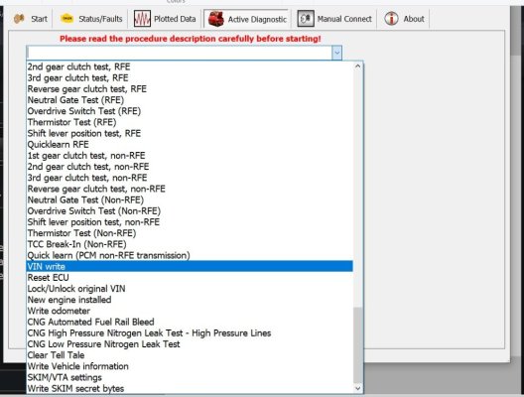Screen dimensions: 524x397
Task: Collapse the procedure dropdown arrow
Action: (336, 53)
